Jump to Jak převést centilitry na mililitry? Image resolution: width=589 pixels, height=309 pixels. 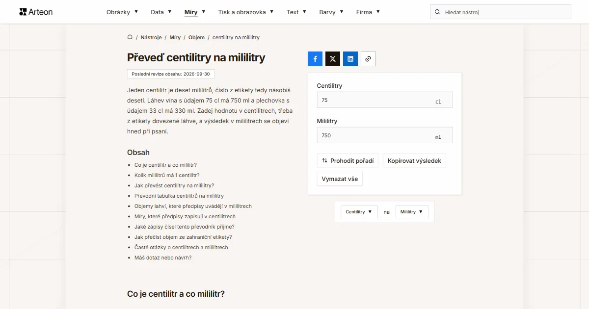(x=174, y=185)
